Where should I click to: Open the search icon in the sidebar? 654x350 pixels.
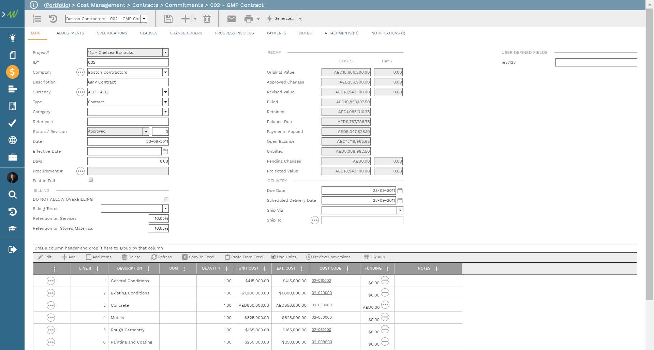(x=12, y=195)
